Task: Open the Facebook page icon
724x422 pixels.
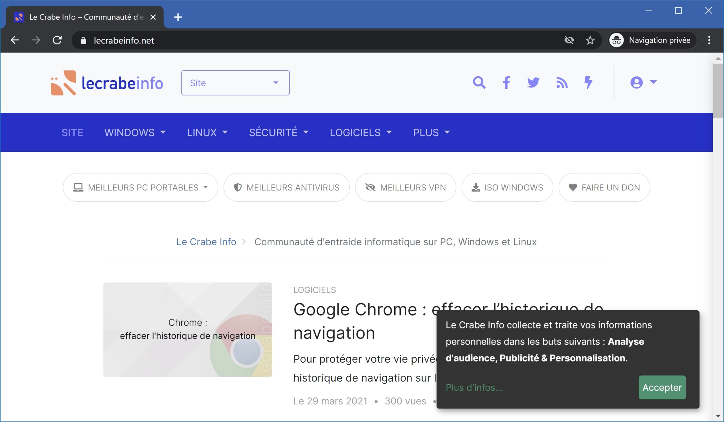Action: 506,83
